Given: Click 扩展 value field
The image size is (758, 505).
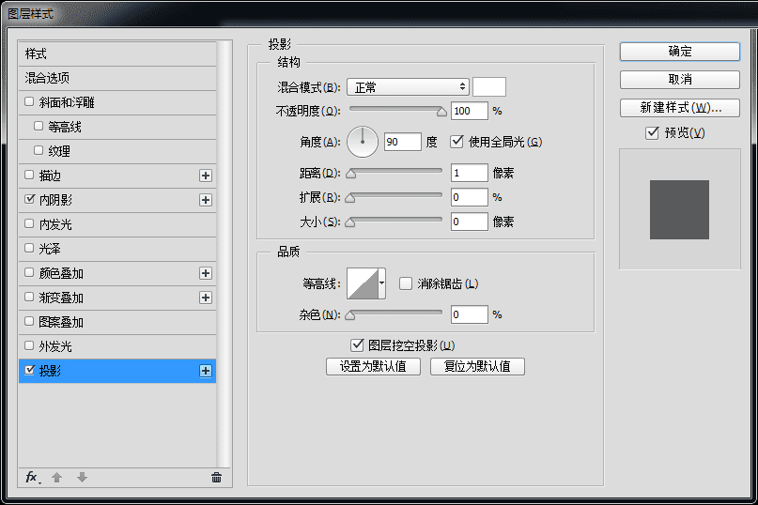Looking at the screenshot, I should point(470,197).
